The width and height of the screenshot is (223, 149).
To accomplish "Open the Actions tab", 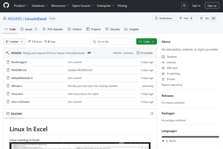I will 74,29.
